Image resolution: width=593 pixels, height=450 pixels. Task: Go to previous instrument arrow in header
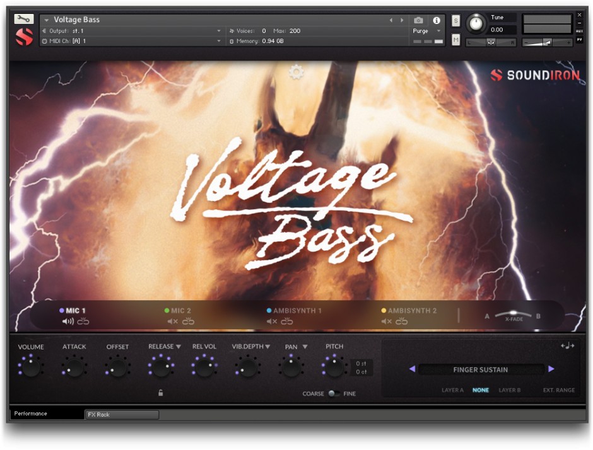pos(391,20)
